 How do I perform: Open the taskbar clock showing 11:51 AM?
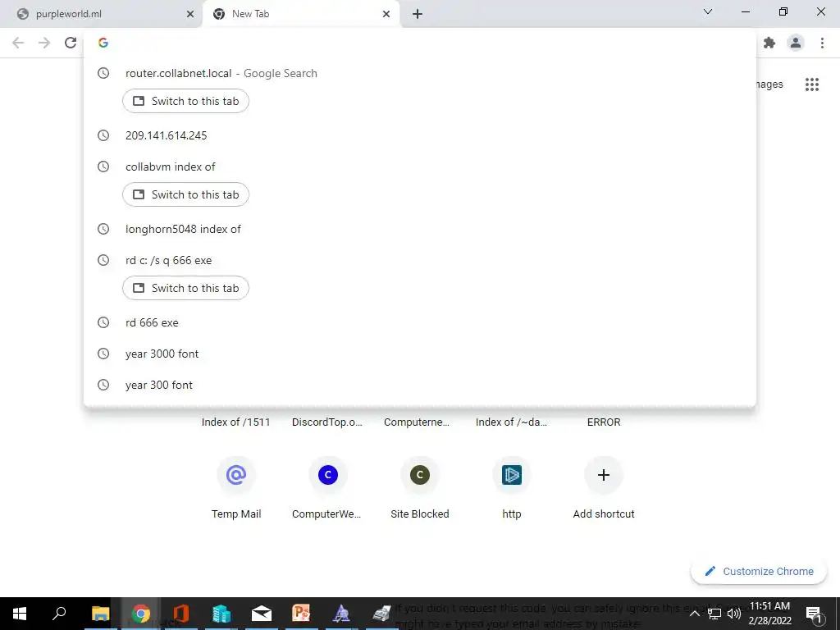(769, 614)
